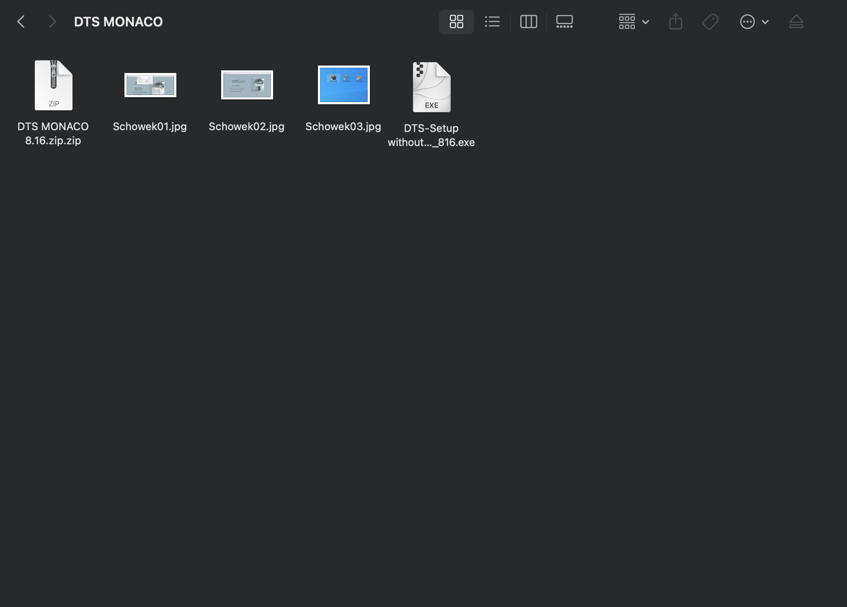Screen dimensions: 847x607
Task: Click the tag icon to add tags
Action: [x=710, y=22]
